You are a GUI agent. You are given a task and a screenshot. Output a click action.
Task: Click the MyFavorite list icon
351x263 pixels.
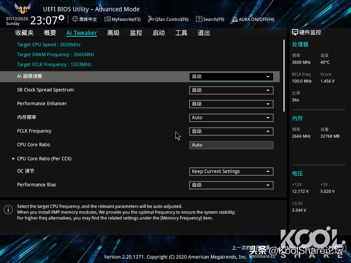pos(107,19)
